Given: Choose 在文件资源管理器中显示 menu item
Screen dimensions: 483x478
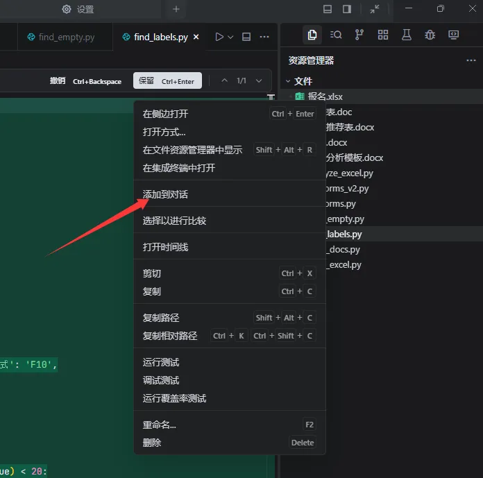Looking at the screenshot, I should (230, 150).
